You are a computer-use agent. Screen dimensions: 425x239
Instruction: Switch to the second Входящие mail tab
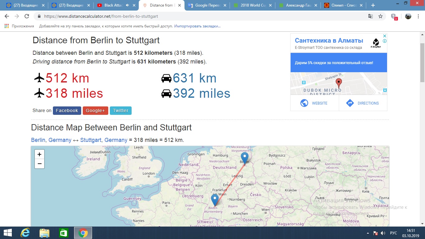pos(70,5)
